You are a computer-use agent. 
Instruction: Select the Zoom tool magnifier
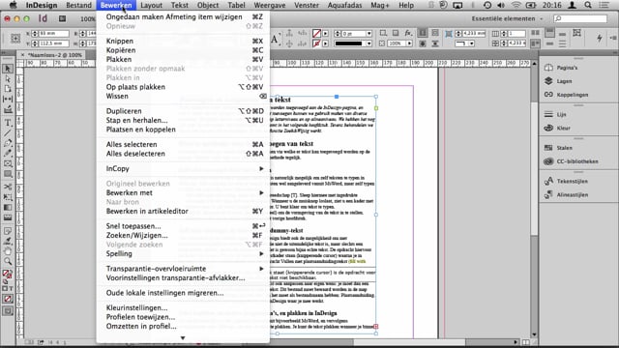[x=8, y=261]
